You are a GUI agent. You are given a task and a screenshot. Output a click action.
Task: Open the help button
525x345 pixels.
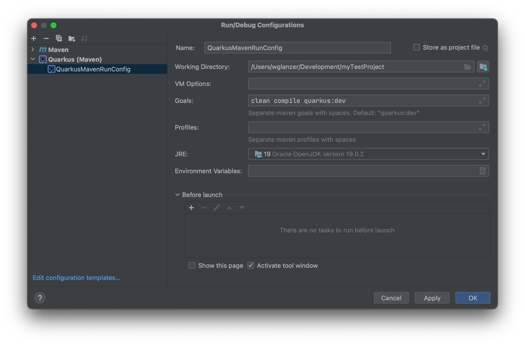40,298
